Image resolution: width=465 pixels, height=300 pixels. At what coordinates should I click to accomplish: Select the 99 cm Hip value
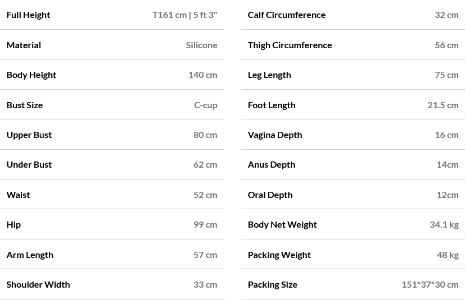tap(205, 224)
